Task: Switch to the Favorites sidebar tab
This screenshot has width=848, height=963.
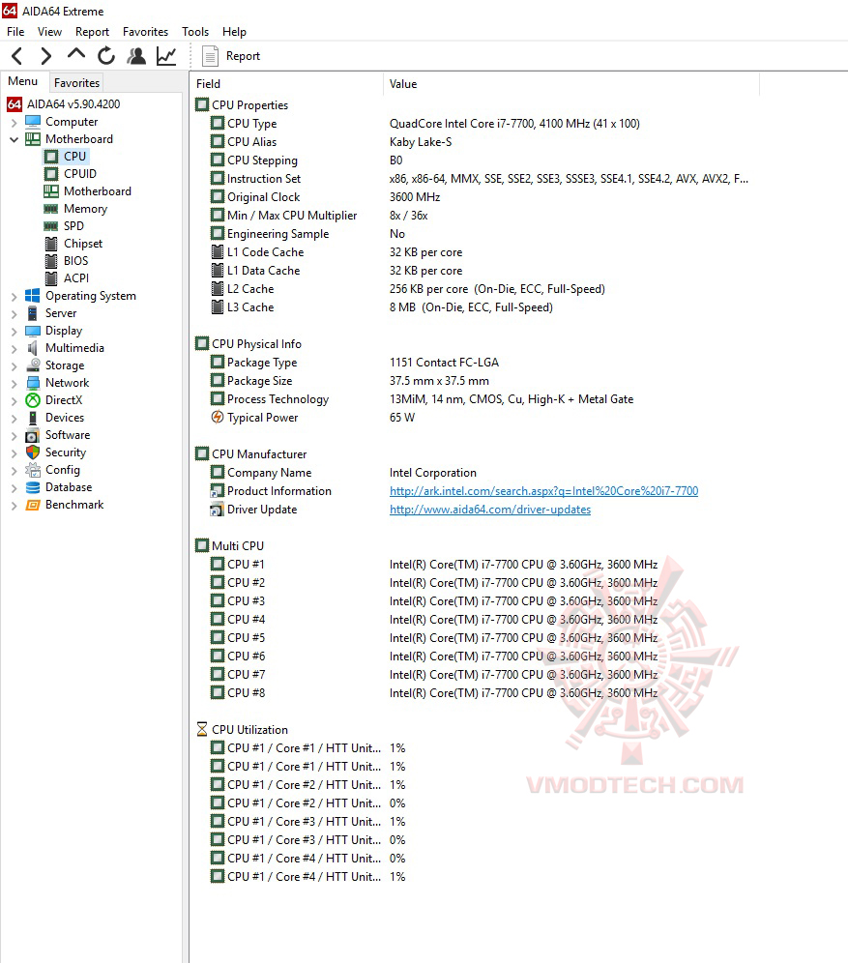Action: (x=76, y=82)
